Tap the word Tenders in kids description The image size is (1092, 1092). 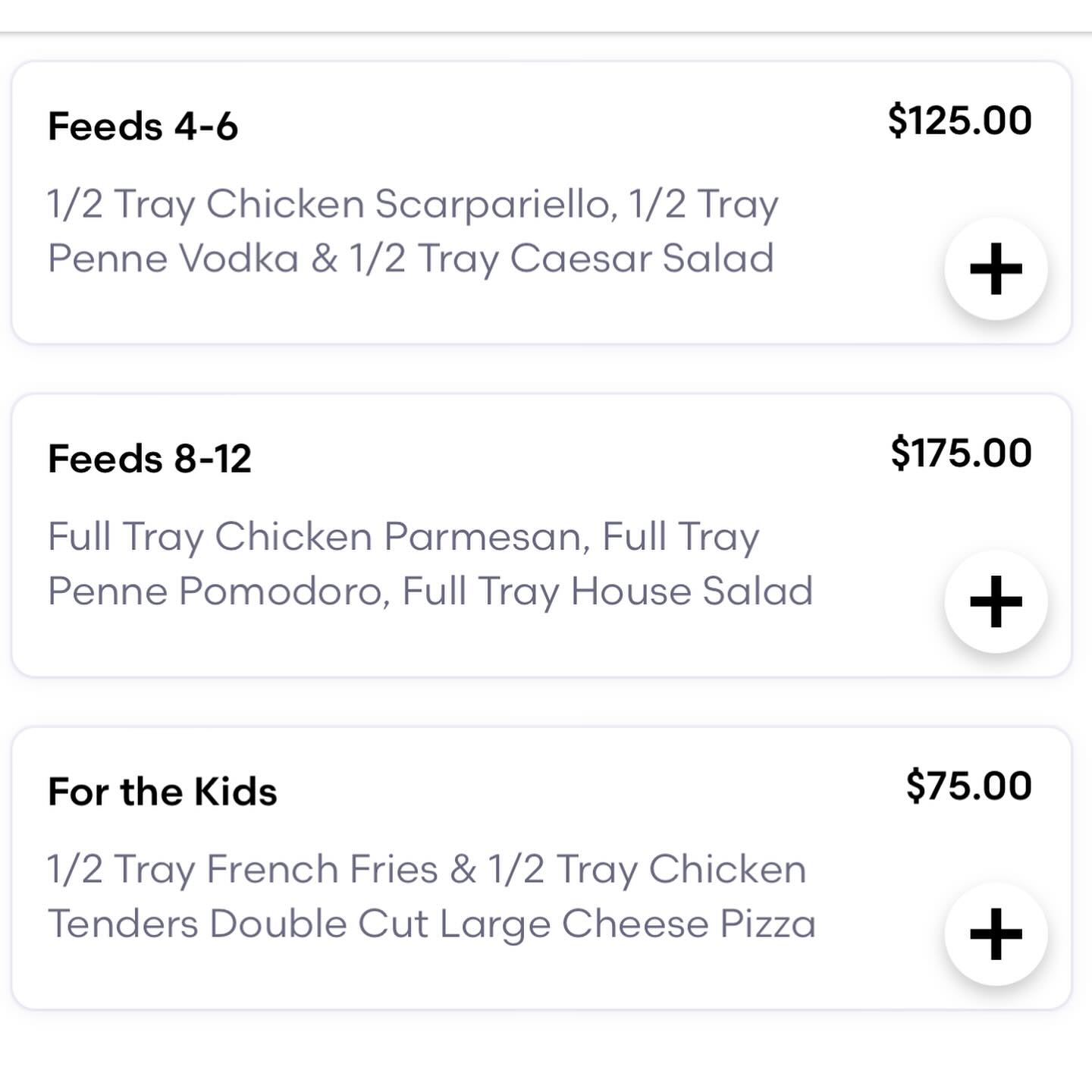124,924
